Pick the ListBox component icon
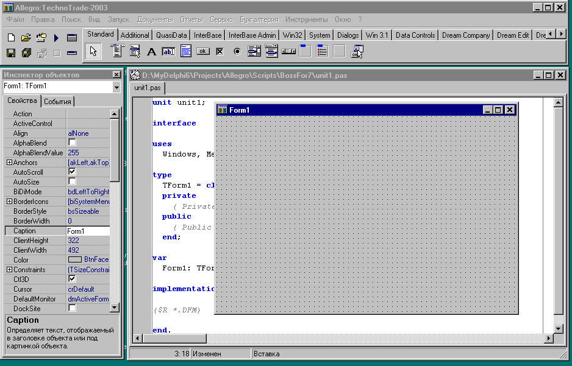This screenshot has height=366, width=572. (x=254, y=51)
